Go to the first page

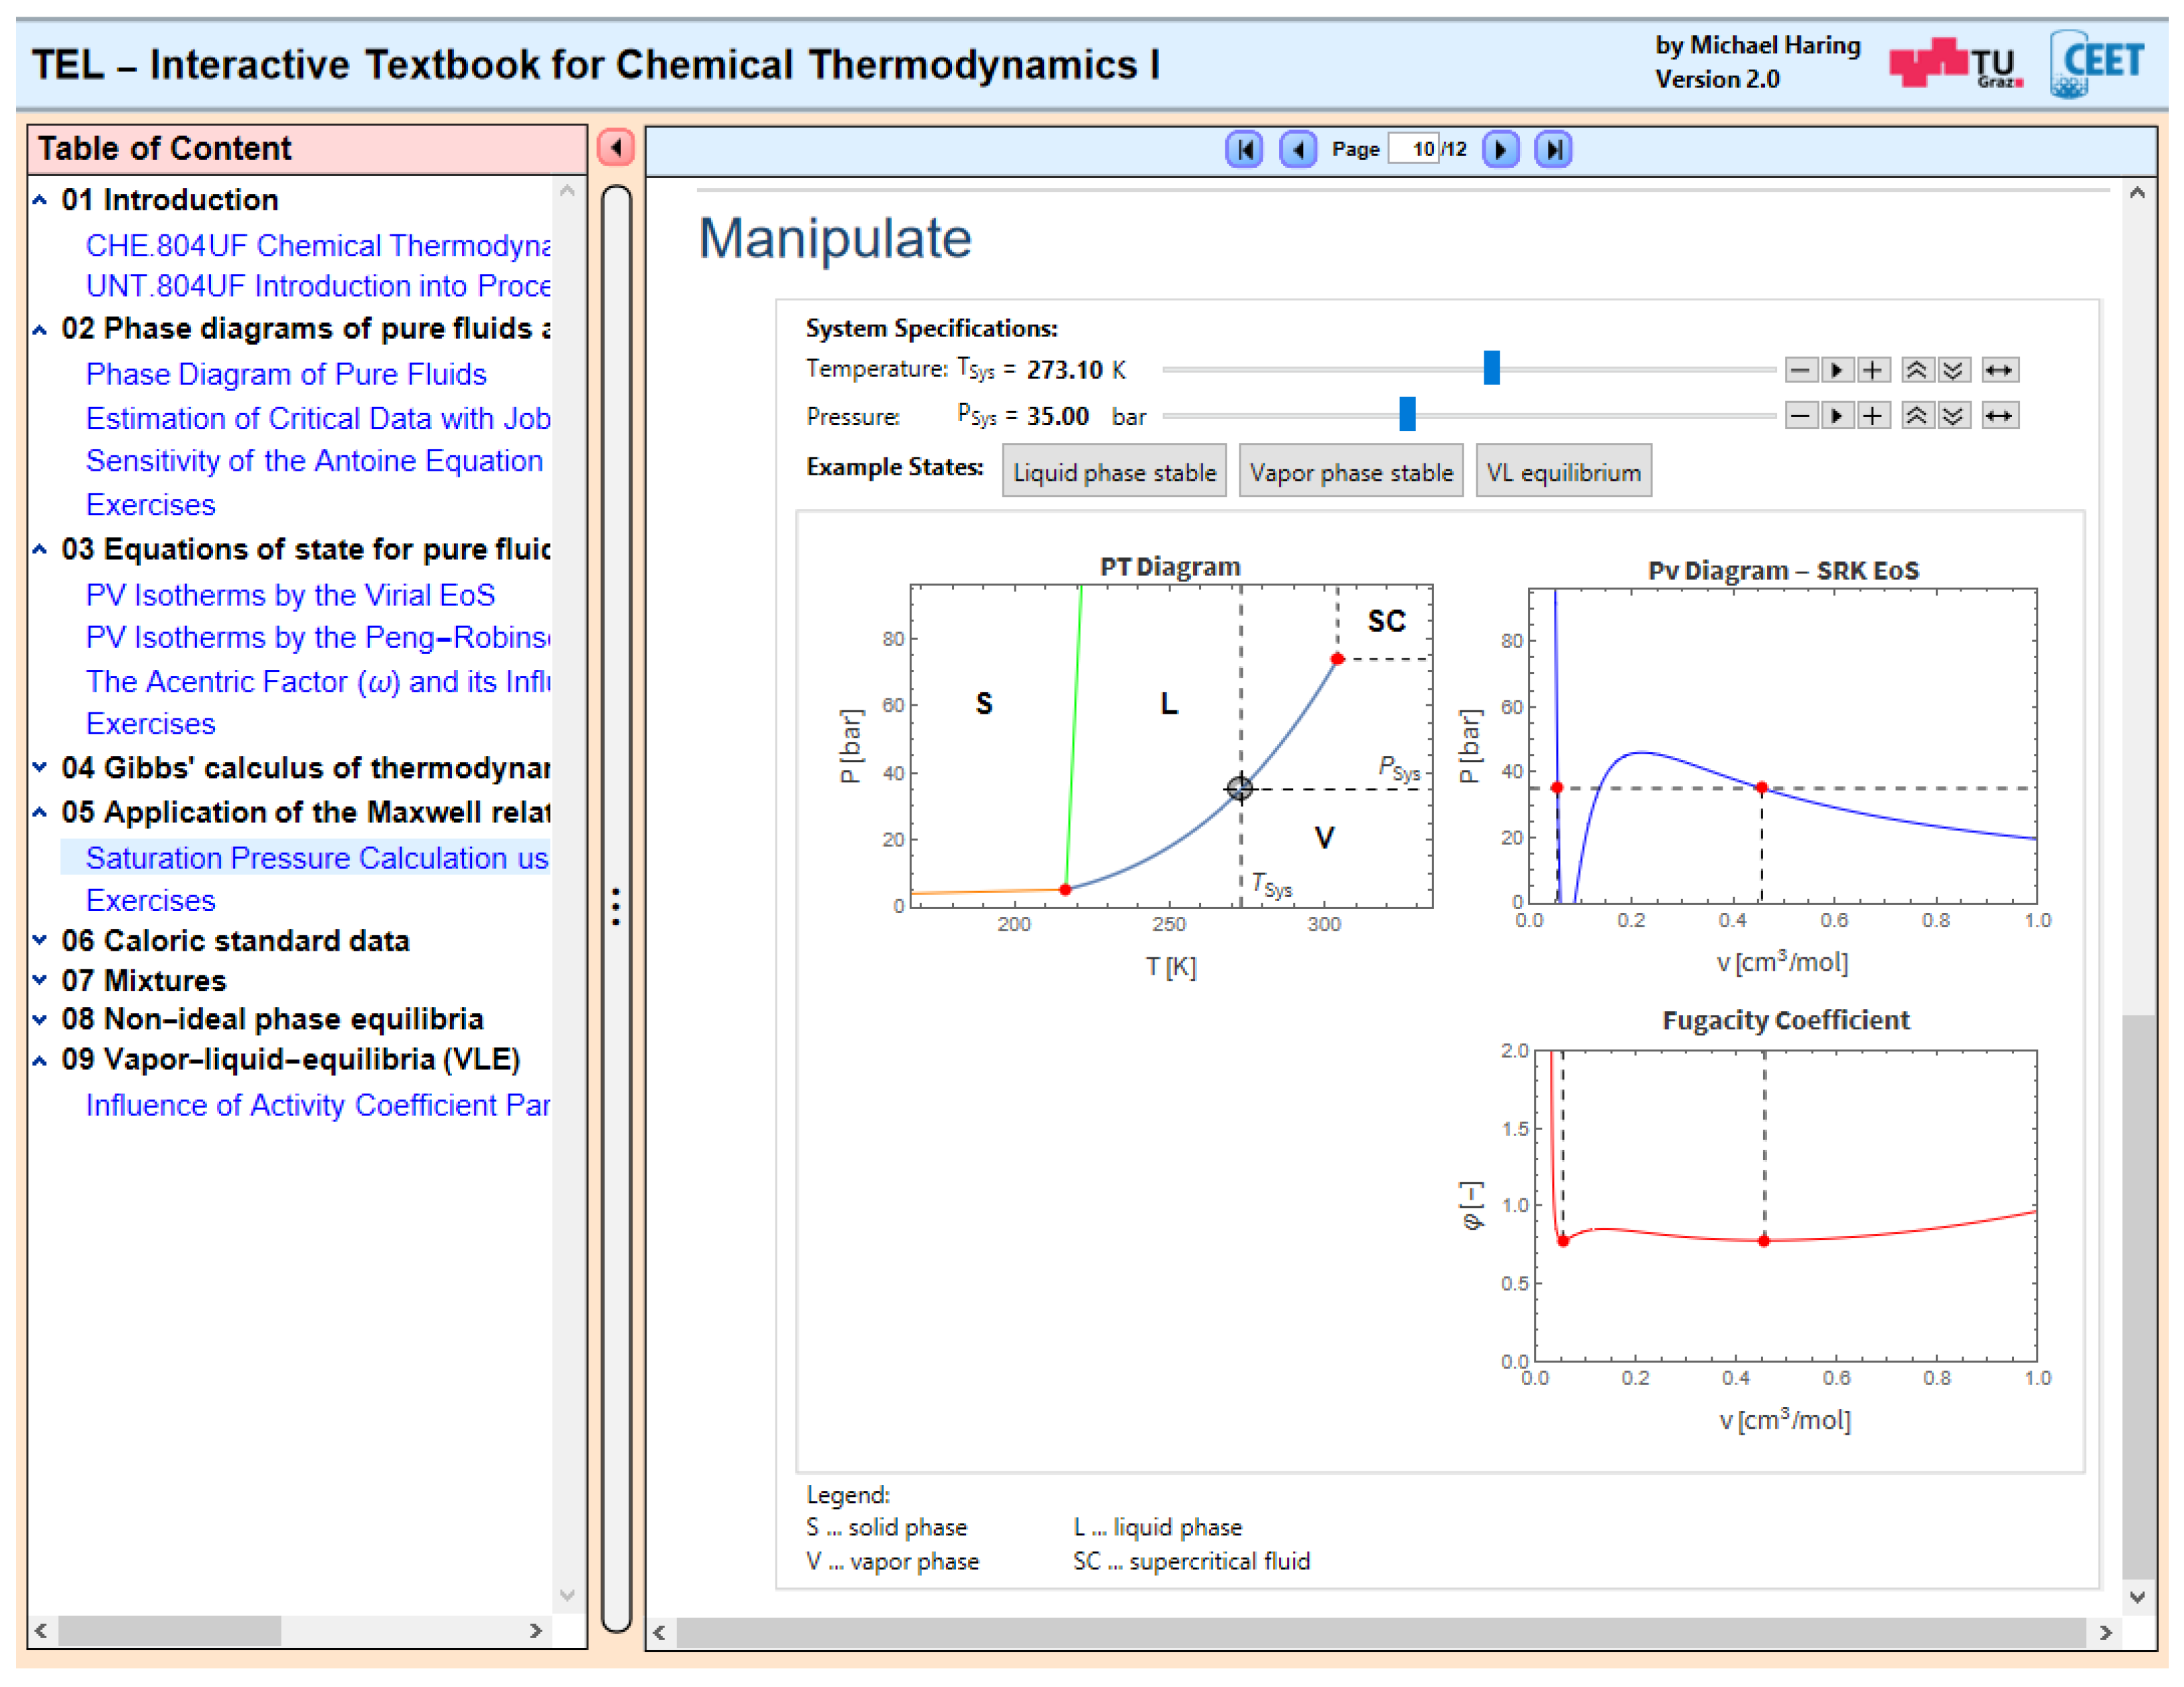click(1245, 150)
